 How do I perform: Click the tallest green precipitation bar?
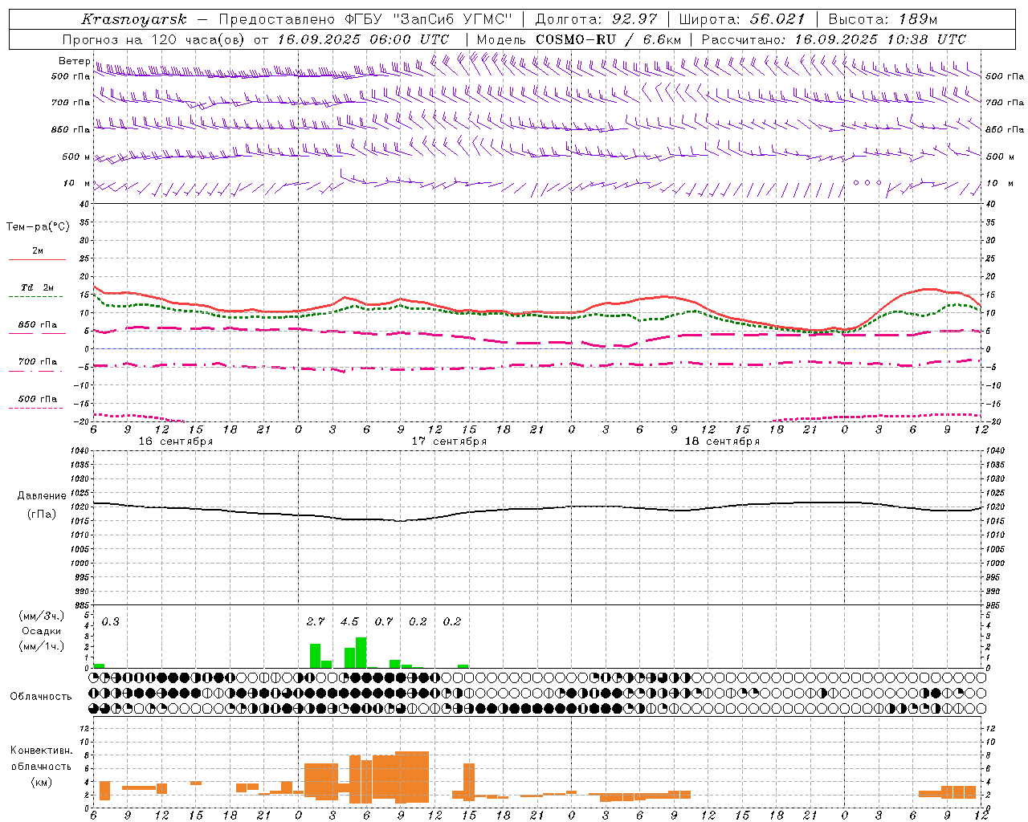pyautogui.click(x=361, y=653)
